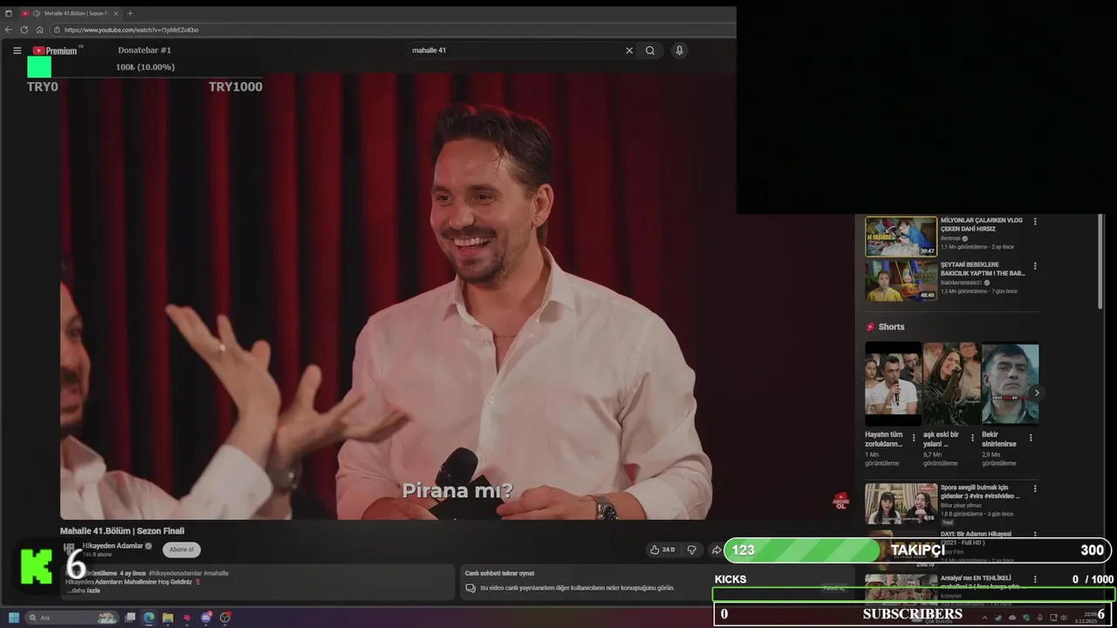Click the 'ABONE OL' watermark in the video
This screenshot has height=628, width=1117.
[x=840, y=500]
